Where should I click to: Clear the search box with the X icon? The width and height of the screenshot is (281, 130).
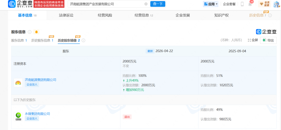pos(146,4)
